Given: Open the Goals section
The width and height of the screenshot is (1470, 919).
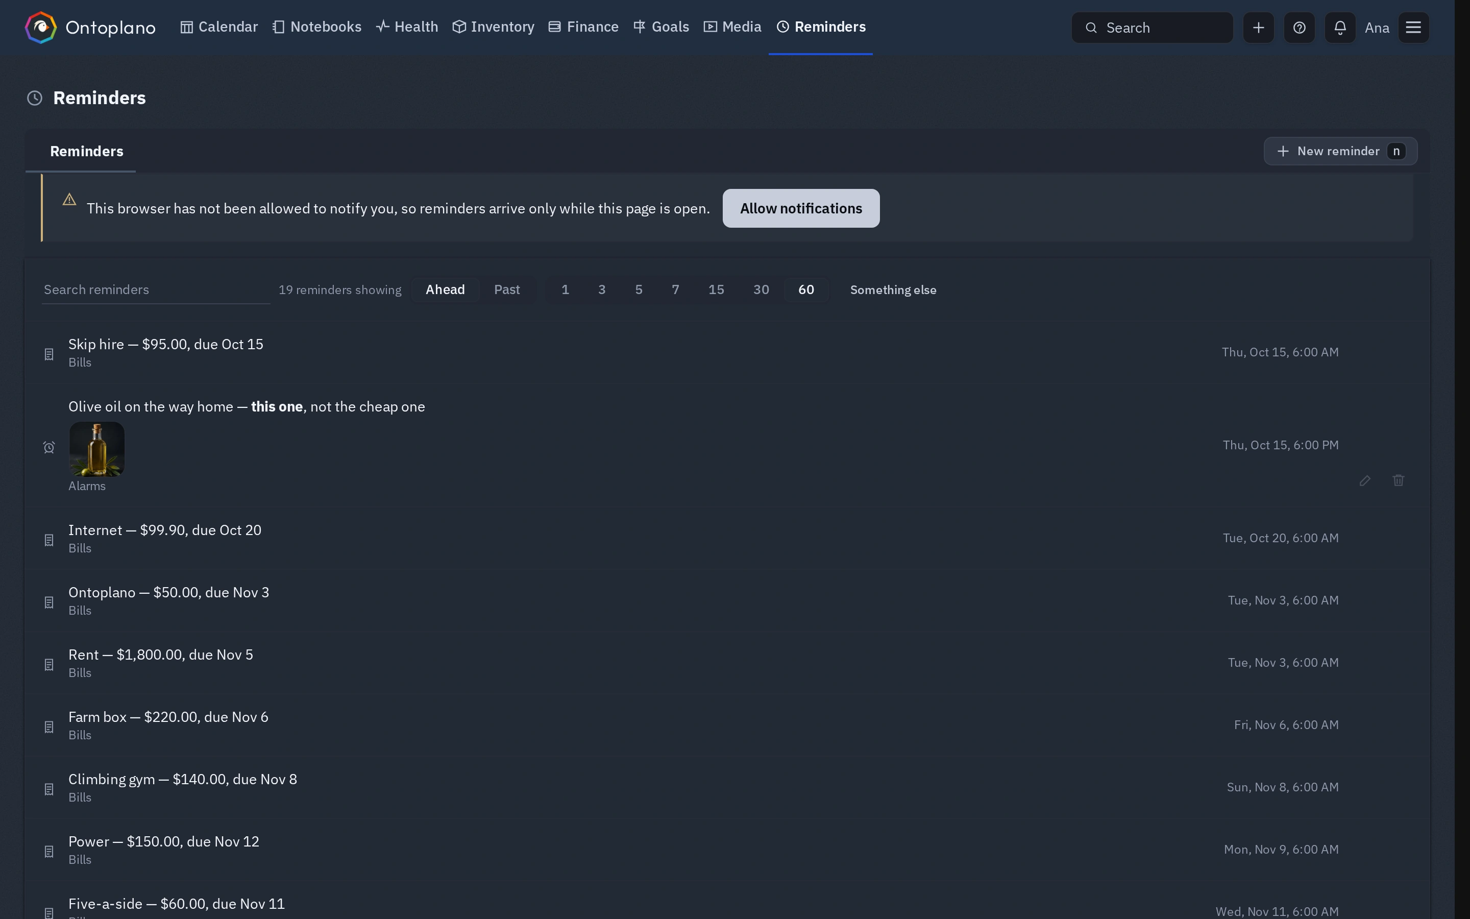Looking at the screenshot, I should [661, 28].
